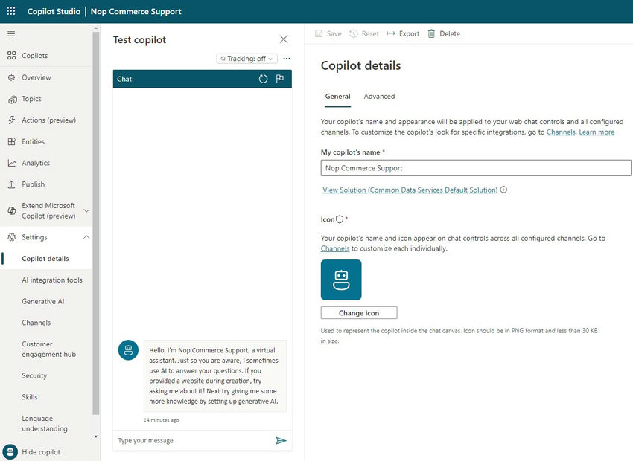Open the test copilot more options ellipsis

[287, 59]
